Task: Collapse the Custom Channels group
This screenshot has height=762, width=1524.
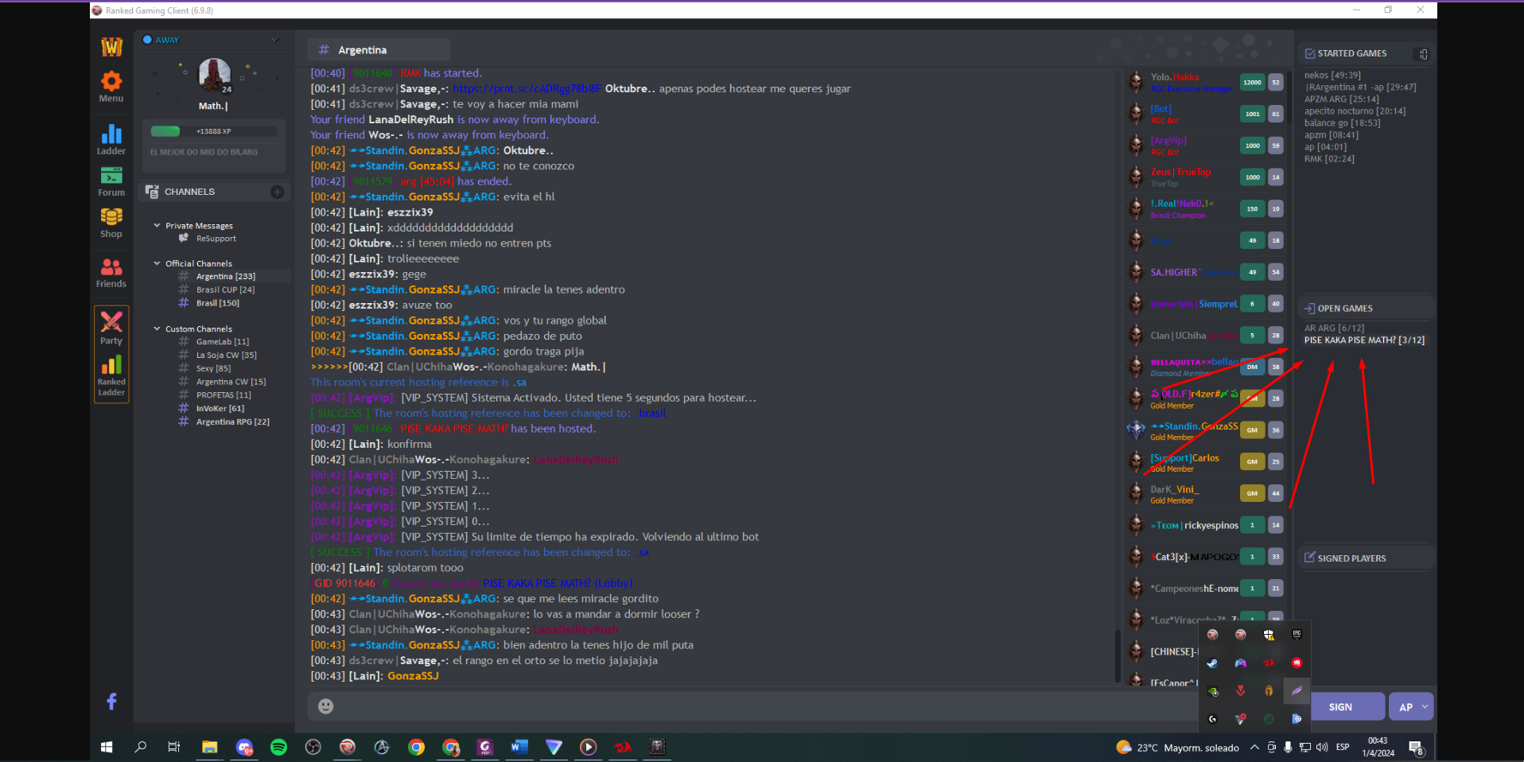Action: 157,329
